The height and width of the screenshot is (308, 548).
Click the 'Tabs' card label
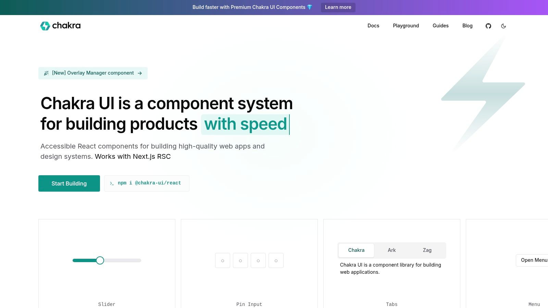click(392, 304)
